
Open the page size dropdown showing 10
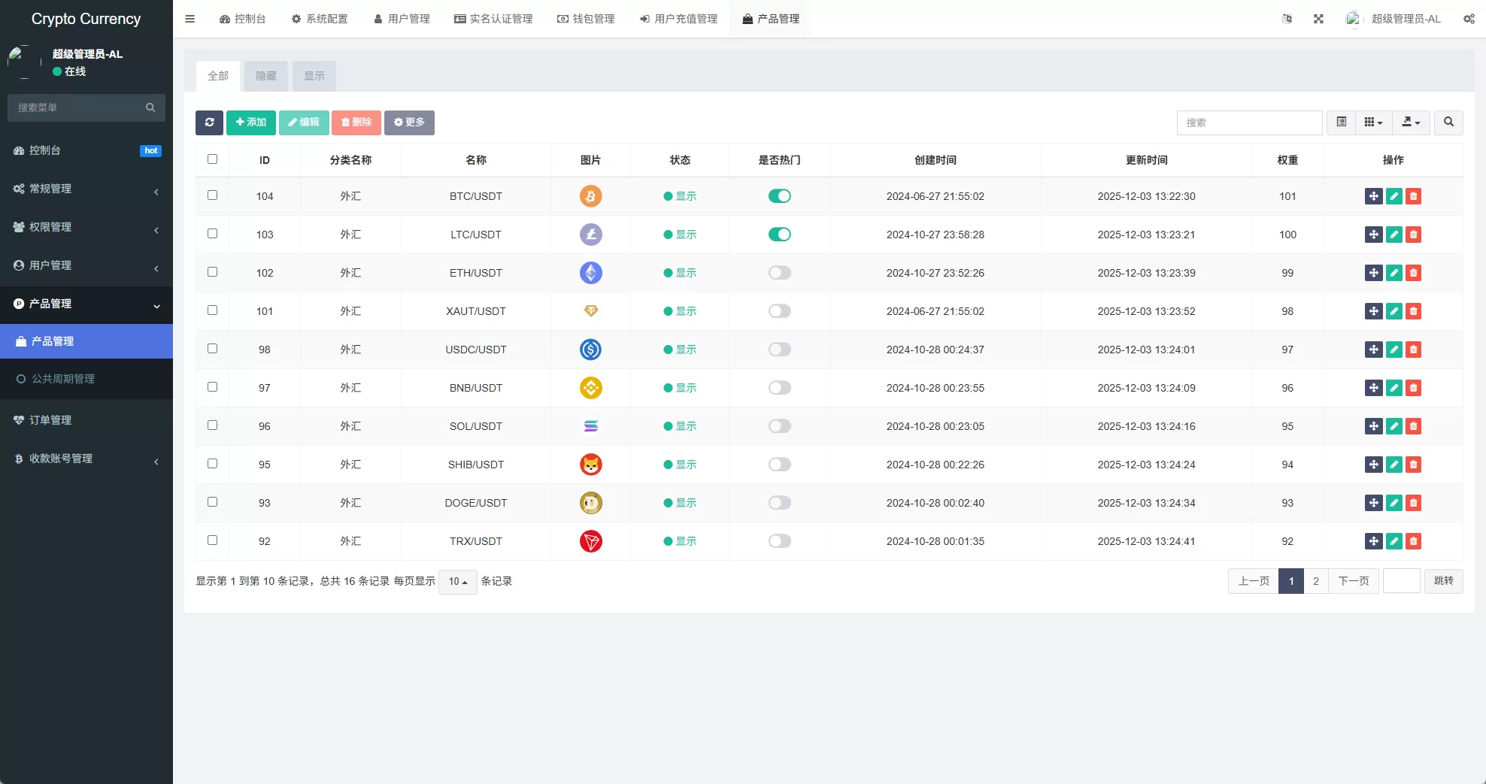457,581
